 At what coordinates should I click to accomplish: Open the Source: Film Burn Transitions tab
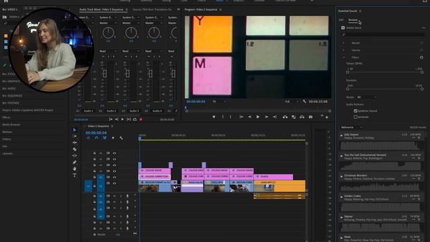(x=152, y=9)
